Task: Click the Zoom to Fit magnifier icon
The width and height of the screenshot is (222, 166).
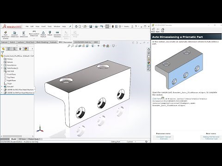Action: pos(69,46)
